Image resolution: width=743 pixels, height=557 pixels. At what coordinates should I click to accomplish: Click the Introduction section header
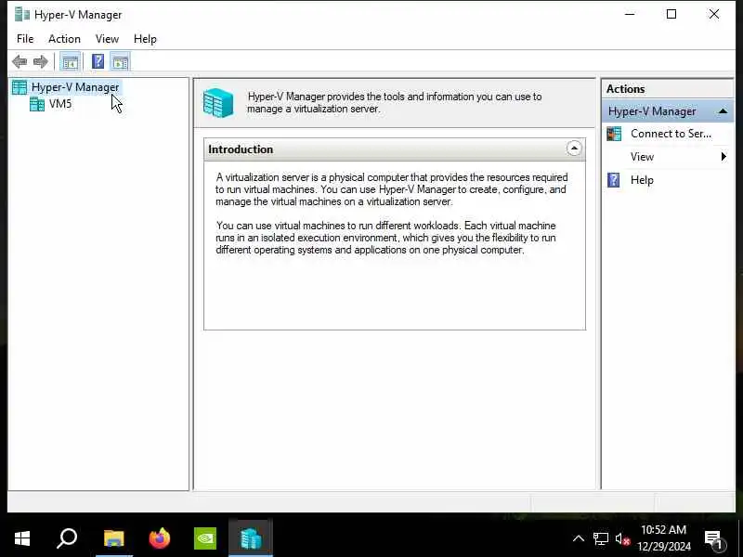[394, 149]
